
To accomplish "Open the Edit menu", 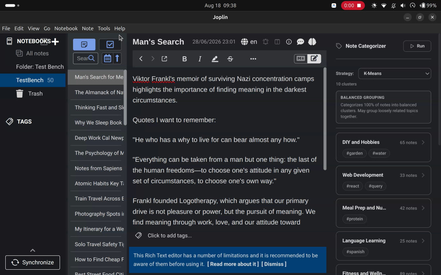I will (x=19, y=29).
